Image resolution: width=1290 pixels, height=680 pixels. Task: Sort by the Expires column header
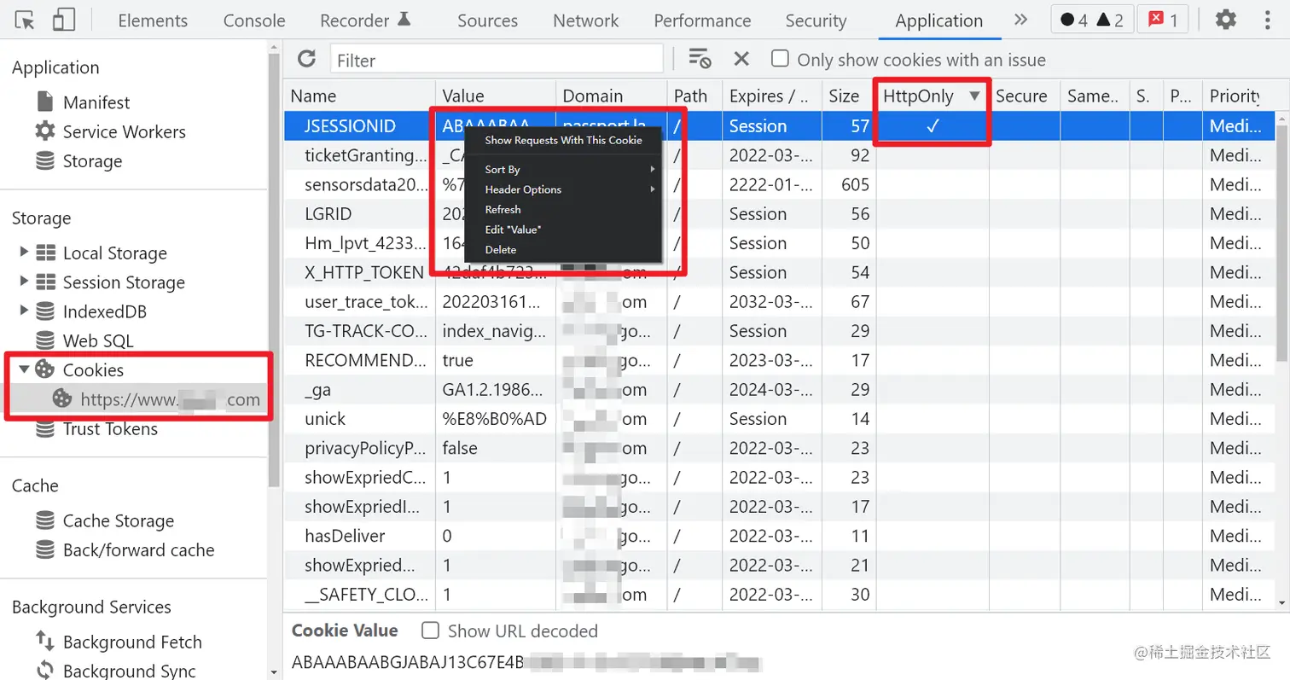point(772,96)
